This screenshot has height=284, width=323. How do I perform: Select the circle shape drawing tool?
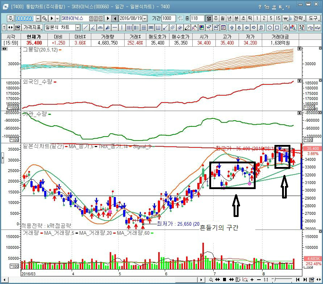[270, 28]
